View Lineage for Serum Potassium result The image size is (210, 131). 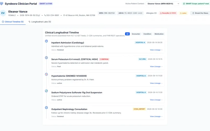click(x=156, y=67)
